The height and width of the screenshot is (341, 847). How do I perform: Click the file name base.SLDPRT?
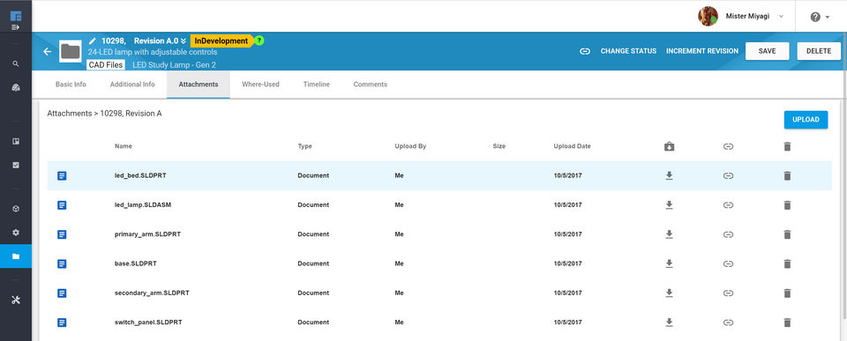(136, 263)
